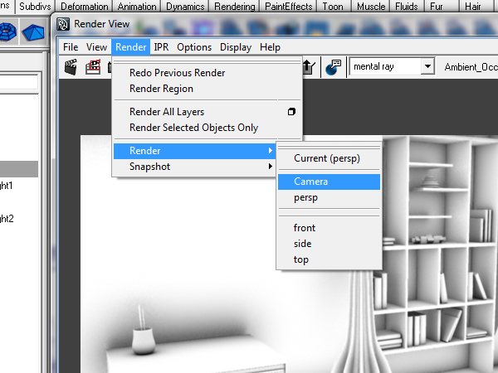Screen dimensions: 498x373
Task: Click the up-arrow icon beside renderer dropdown
Action: pyautogui.click(x=309, y=67)
